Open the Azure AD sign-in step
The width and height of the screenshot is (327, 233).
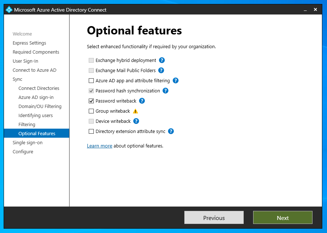[x=36, y=97]
